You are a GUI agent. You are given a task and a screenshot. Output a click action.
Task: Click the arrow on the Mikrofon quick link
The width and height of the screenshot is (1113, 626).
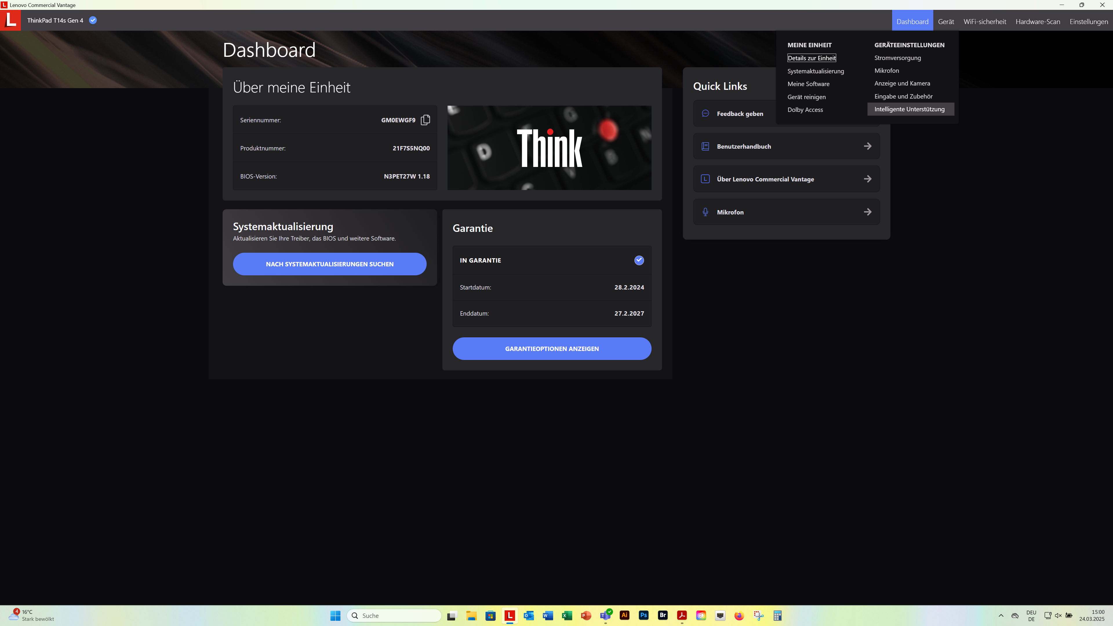pos(867,212)
